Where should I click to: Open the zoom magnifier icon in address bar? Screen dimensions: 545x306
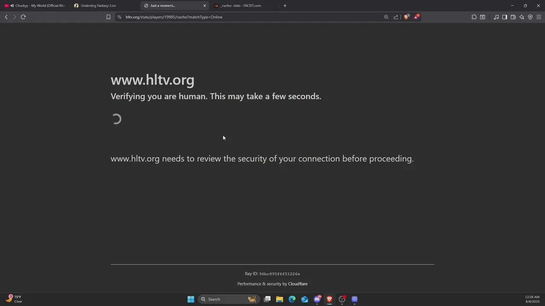point(386,17)
